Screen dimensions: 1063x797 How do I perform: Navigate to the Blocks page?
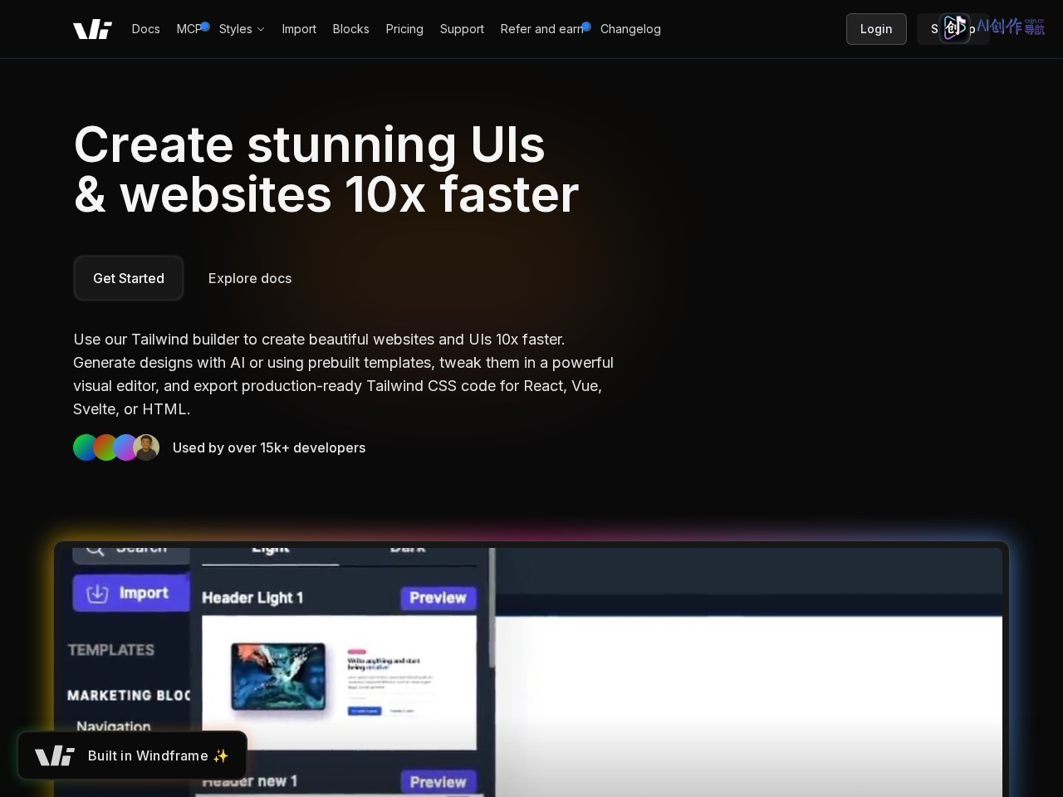(x=350, y=29)
